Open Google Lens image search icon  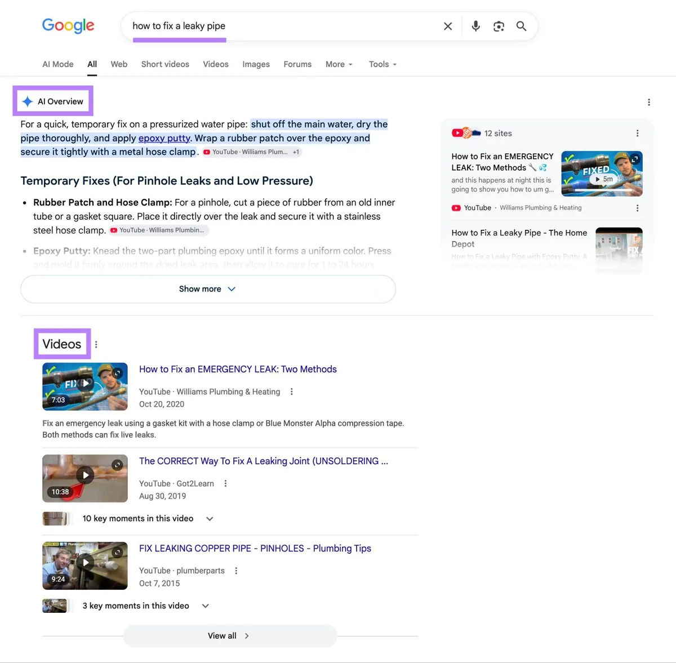pyautogui.click(x=499, y=26)
